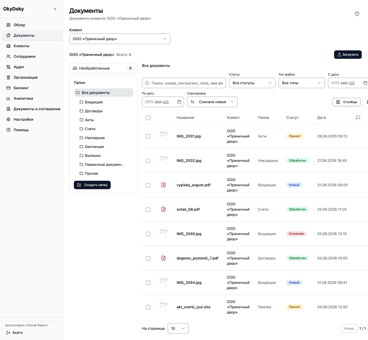The width and height of the screenshot is (368, 340).
Task: Select the akt_sverki_iyul.xlsx checkbox
Action: (148, 307)
